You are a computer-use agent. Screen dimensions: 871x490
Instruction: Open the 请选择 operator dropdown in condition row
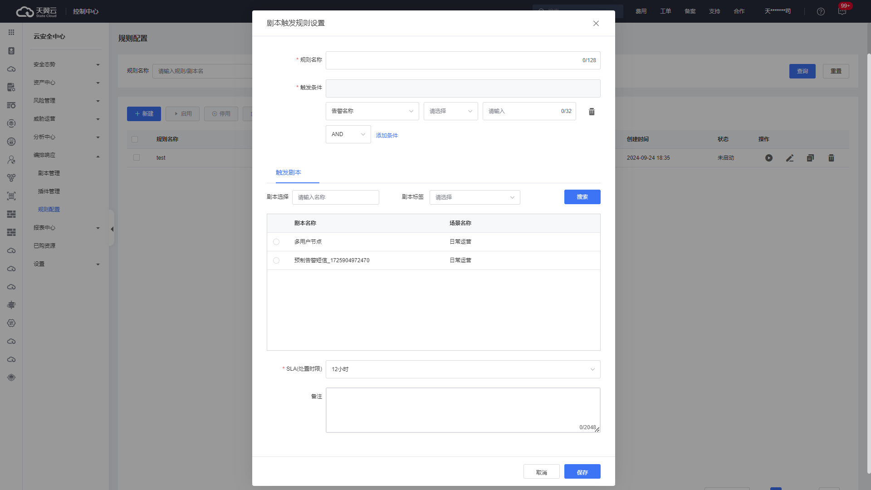[451, 111]
